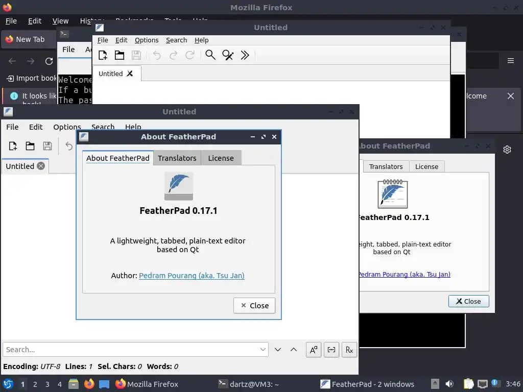Screen dimensions: 523x392
Task: Open Edit menu in back FeatherPad window
Action: point(122,40)
